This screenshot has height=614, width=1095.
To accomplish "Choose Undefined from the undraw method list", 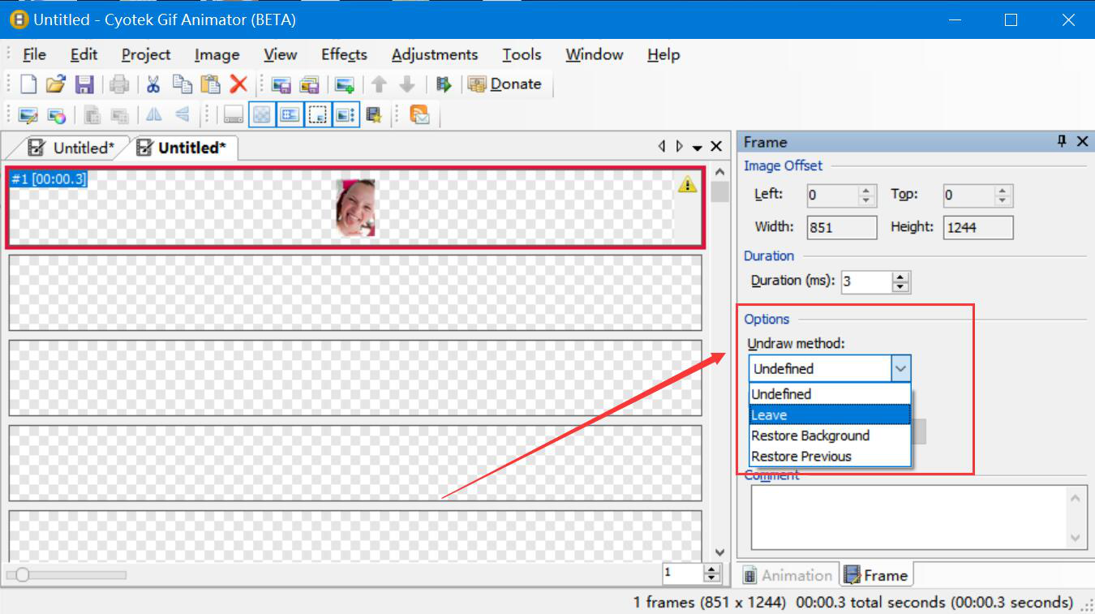I will click(x=831, y=394).
